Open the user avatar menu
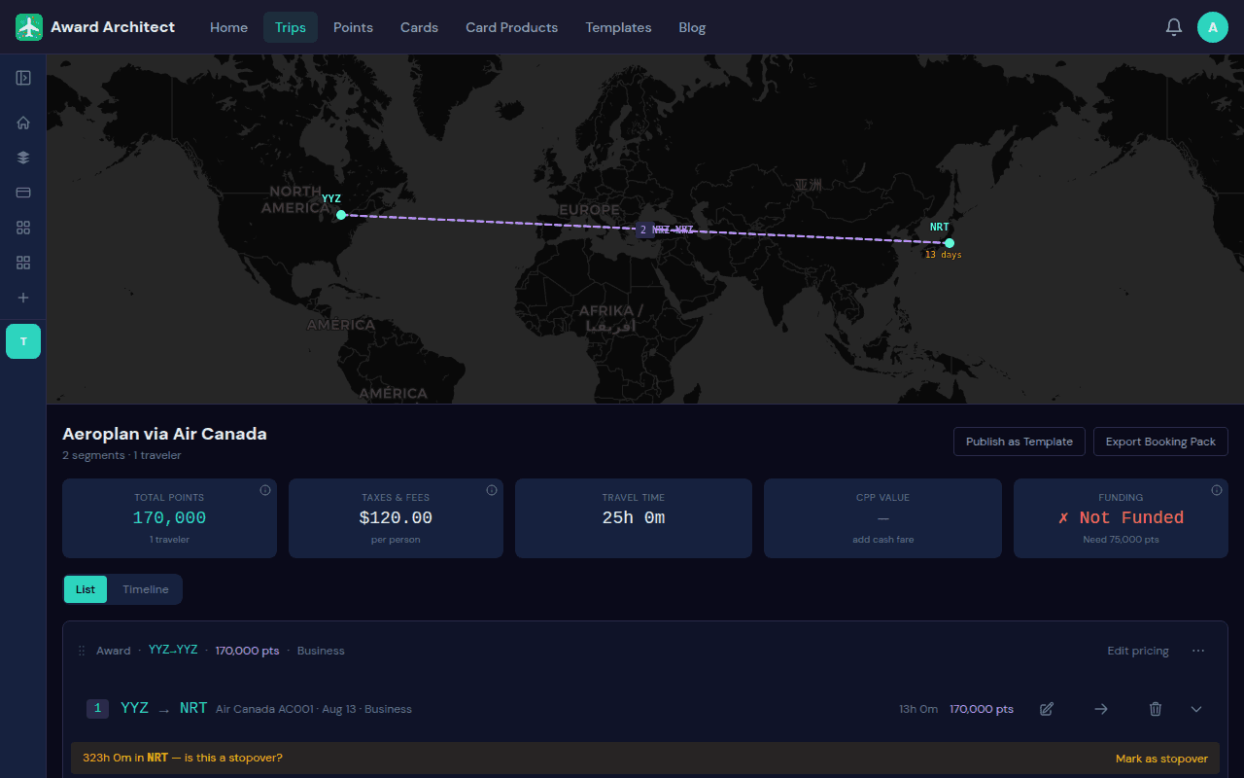 pyautogui.click(x=1213, y=27)
